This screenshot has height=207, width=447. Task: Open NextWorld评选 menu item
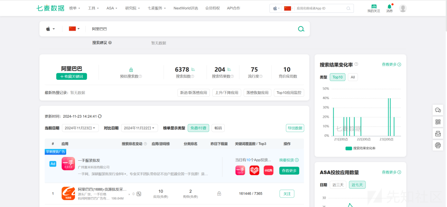coord(185,8)
